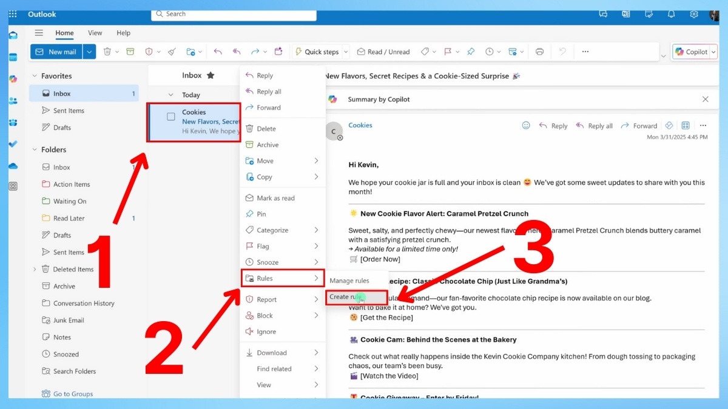Open the Conversation History folder
728x409 pixels.
(x=84, y=303)
